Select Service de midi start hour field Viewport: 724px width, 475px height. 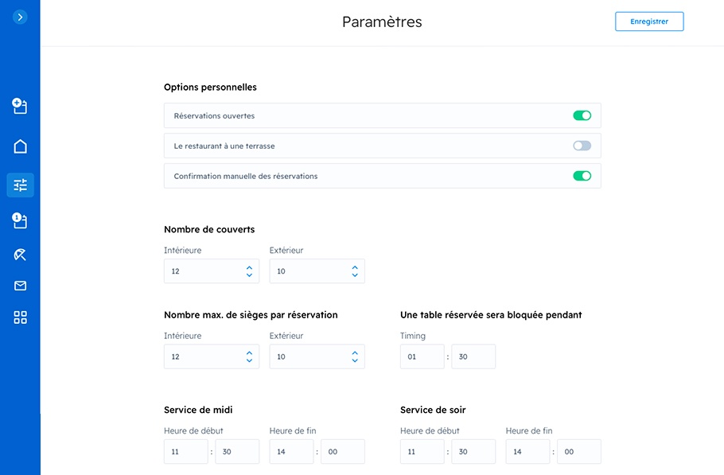[185, 451]
